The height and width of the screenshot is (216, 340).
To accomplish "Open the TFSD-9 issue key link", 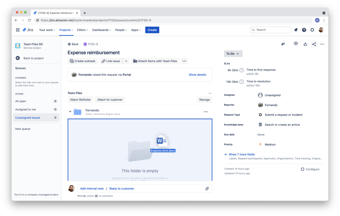I will [93, 44].
